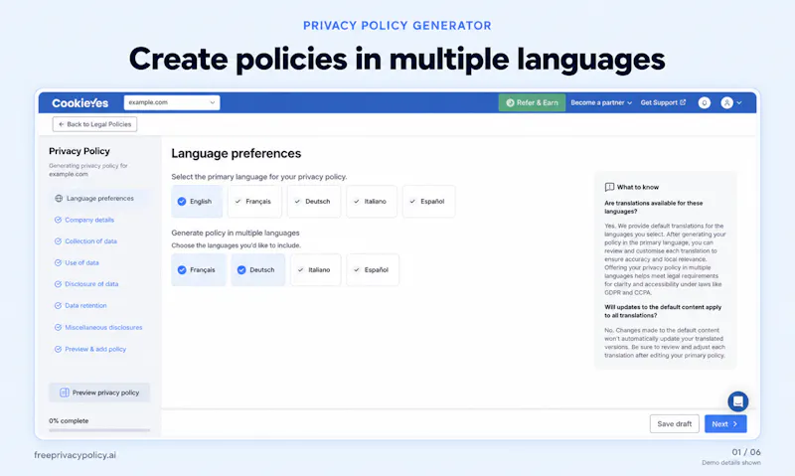Click the check icon beside Miscellaneous disclosures
Viewport: 795px width, 476px height.
[x=58, y=328]
